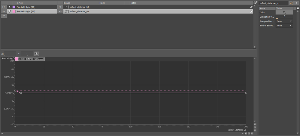Collapse the side property panel arrow
300x136 pixels.
257,2
